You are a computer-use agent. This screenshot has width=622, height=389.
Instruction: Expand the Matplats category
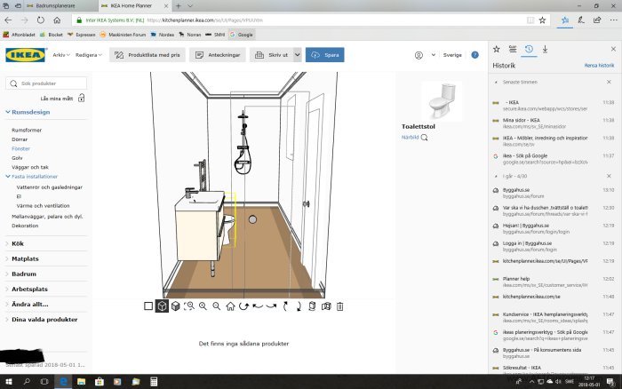click(x=25, y=258)
